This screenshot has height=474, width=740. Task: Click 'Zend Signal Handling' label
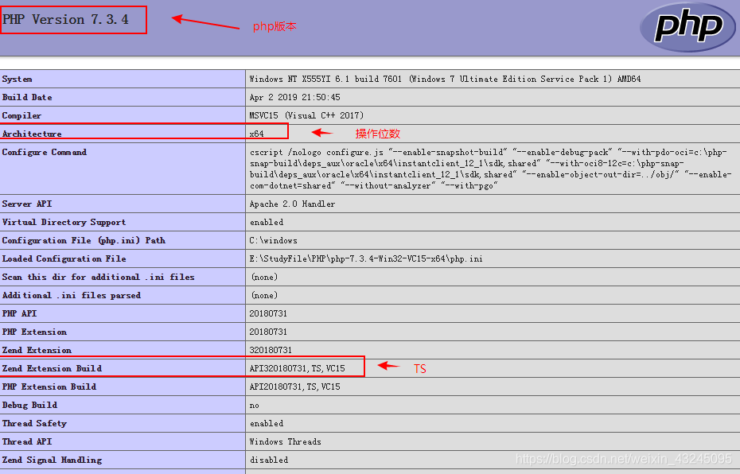click(x=52, y=460)
